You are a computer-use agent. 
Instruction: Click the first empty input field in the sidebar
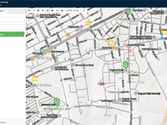click(12, 20)
